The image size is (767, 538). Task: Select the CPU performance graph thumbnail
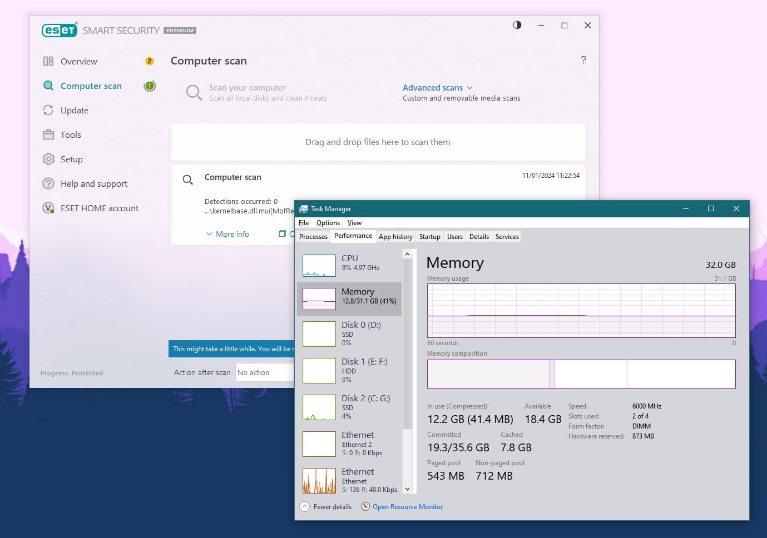[319, 266]
